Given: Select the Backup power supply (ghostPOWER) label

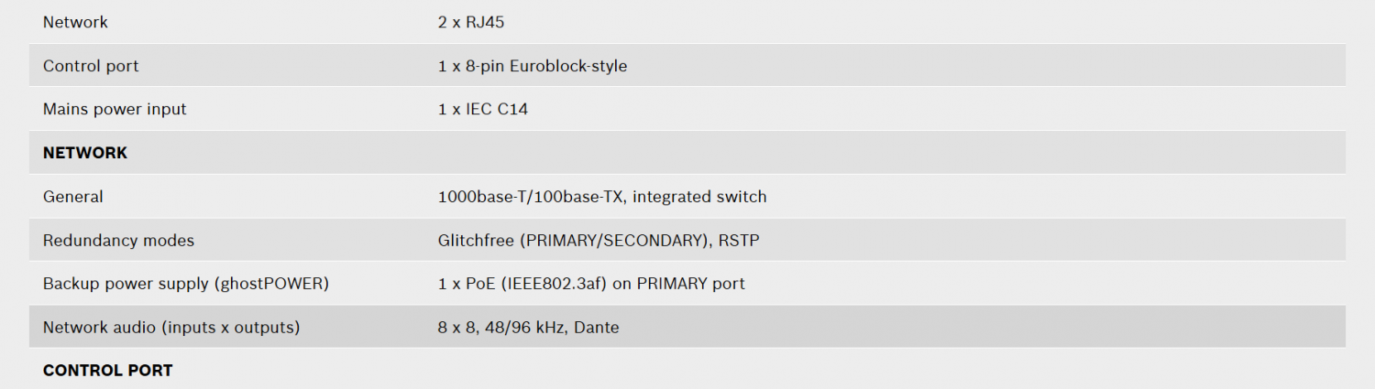Looking at the screenshot, I should (186, 284).
